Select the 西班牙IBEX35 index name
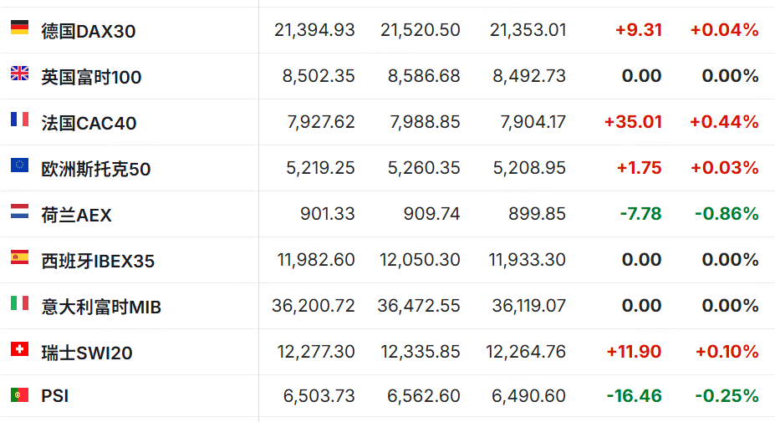Image resolution: width=775 pixels, height=422 pixels. pyautogui.click(x=98, y=261)
